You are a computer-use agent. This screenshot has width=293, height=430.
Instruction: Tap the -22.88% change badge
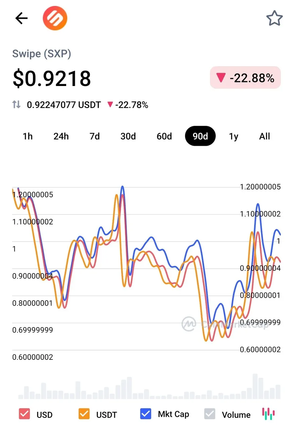click(245, 78)
